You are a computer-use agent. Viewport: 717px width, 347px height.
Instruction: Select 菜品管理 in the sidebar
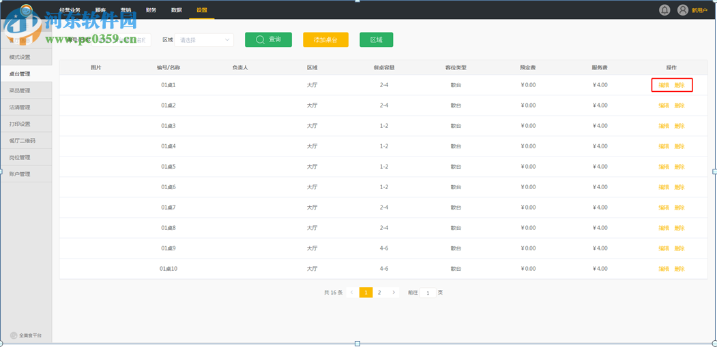[20, 90]
